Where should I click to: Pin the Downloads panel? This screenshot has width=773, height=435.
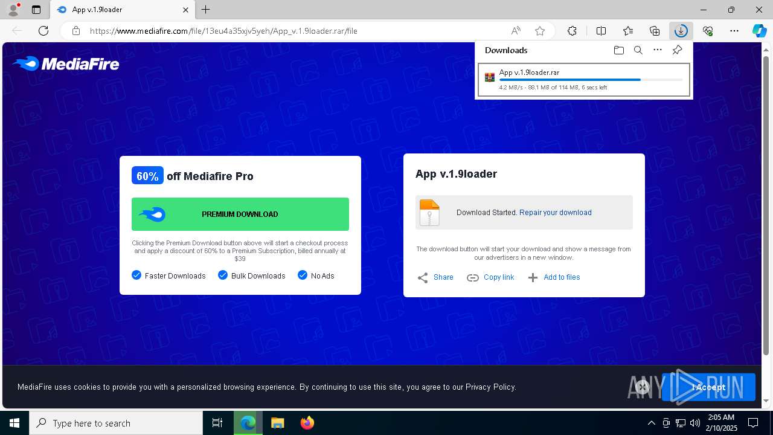pyautogui.click(x=678, y=50)
